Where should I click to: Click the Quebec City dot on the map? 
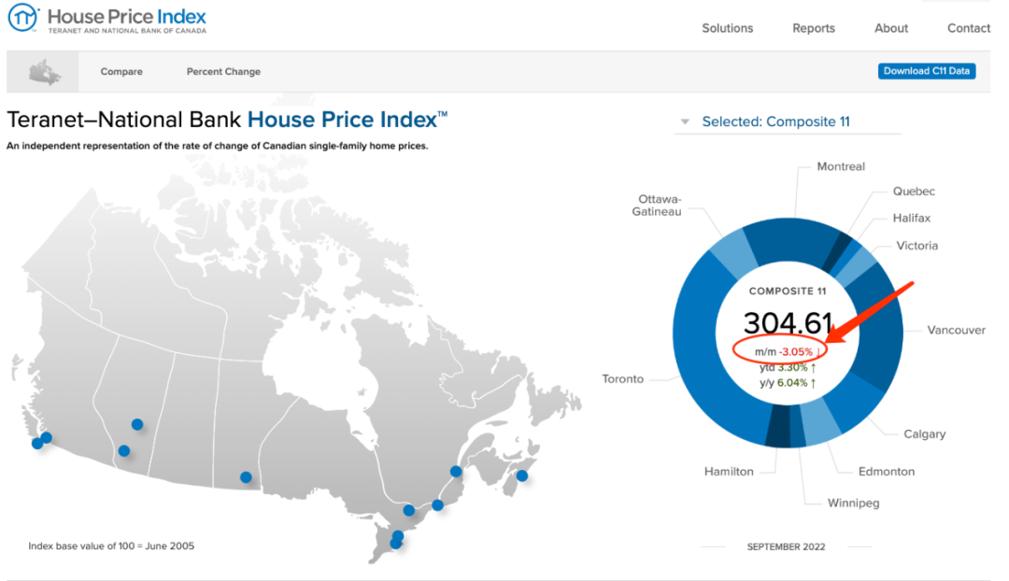tap(456, 471)
